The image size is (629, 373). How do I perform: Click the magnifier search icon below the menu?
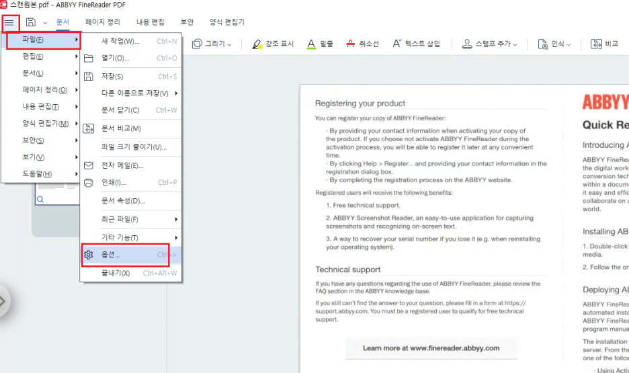(x=40, y=200)
